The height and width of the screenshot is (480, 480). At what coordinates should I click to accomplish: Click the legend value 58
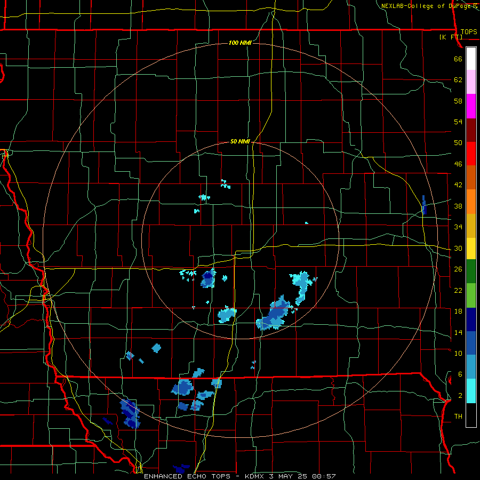pyautogui.click(x=458, y=101)
